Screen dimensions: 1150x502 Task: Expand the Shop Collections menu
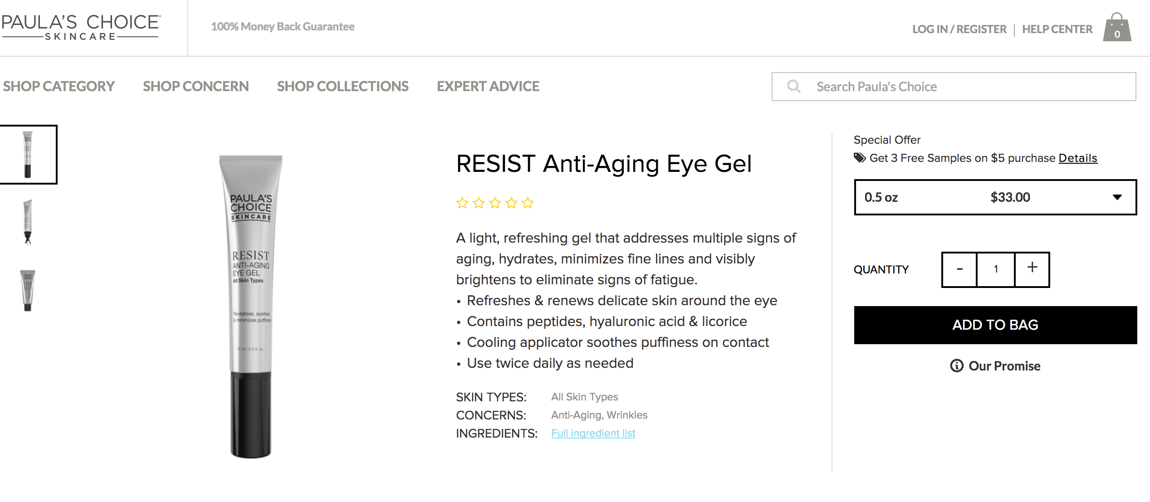pyautogui.click(x=343, y=86)
